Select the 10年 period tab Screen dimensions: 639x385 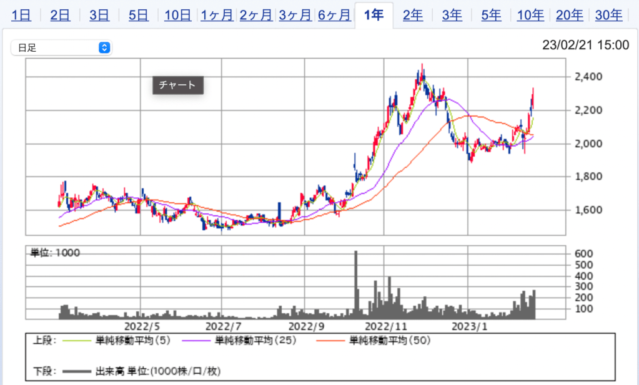tap(530, 15)
